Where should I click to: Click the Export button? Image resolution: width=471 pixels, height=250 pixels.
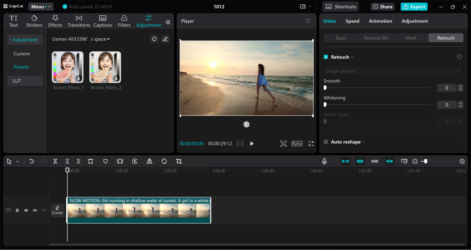coord(414,7)
